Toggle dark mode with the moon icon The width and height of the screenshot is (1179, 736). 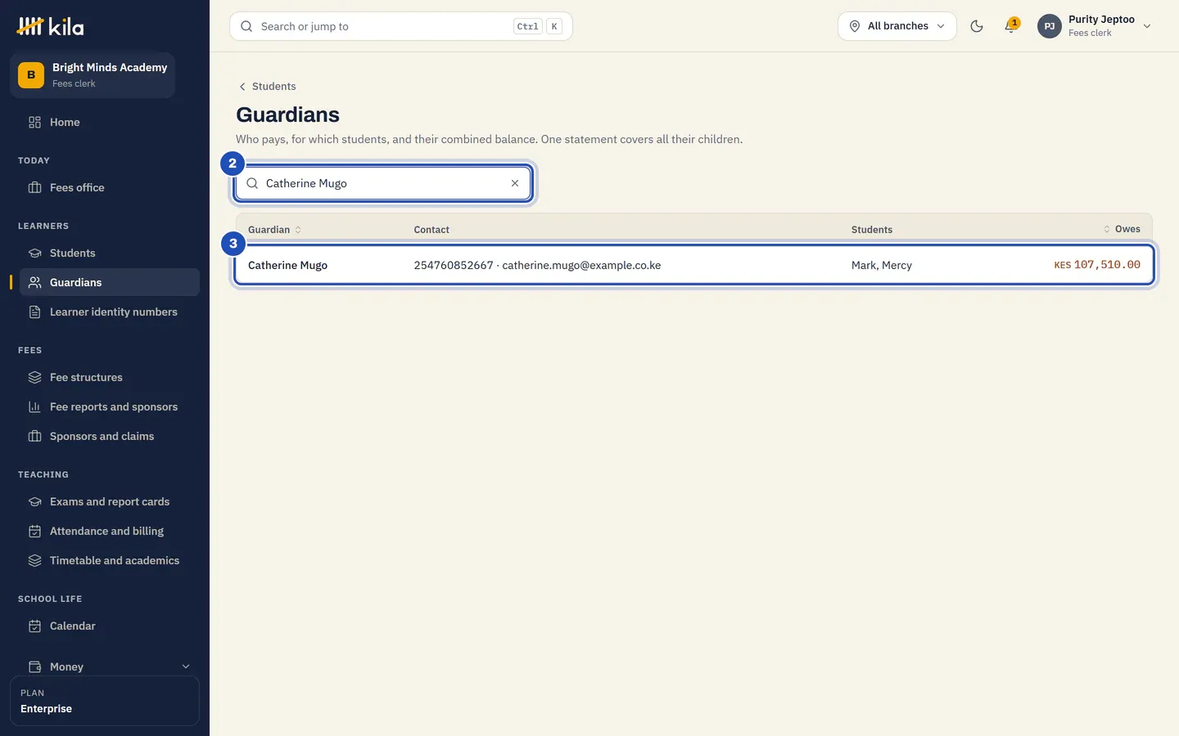976,26
